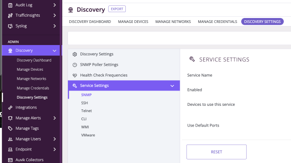Click the Export button
The width and height of the screenshot is (291, 163).
coord(117,9)
